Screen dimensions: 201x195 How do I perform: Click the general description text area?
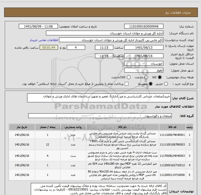(99, 98)
